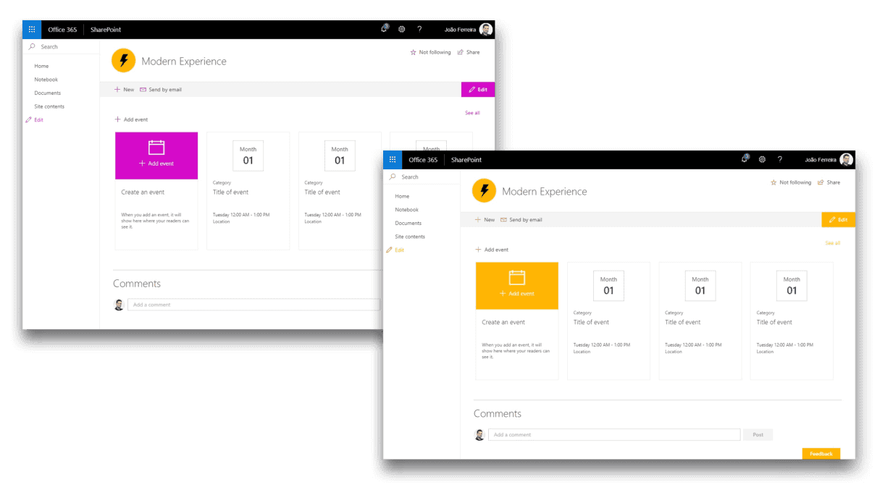880x487 pixels.
Task: Toggle the Not following star in the magenta-themed window
Action: [414, 52]
